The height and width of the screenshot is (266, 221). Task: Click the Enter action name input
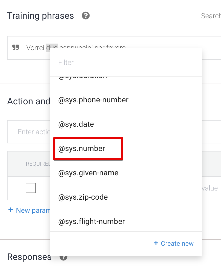point(29,132)
